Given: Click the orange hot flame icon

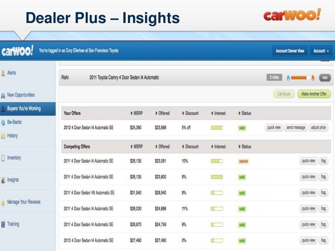Looking at the screenshot, I should point(313,78).
